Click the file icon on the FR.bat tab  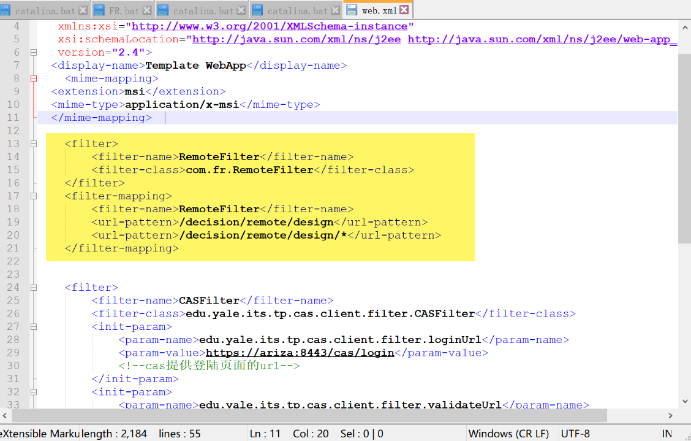click(x=98, y=9)
